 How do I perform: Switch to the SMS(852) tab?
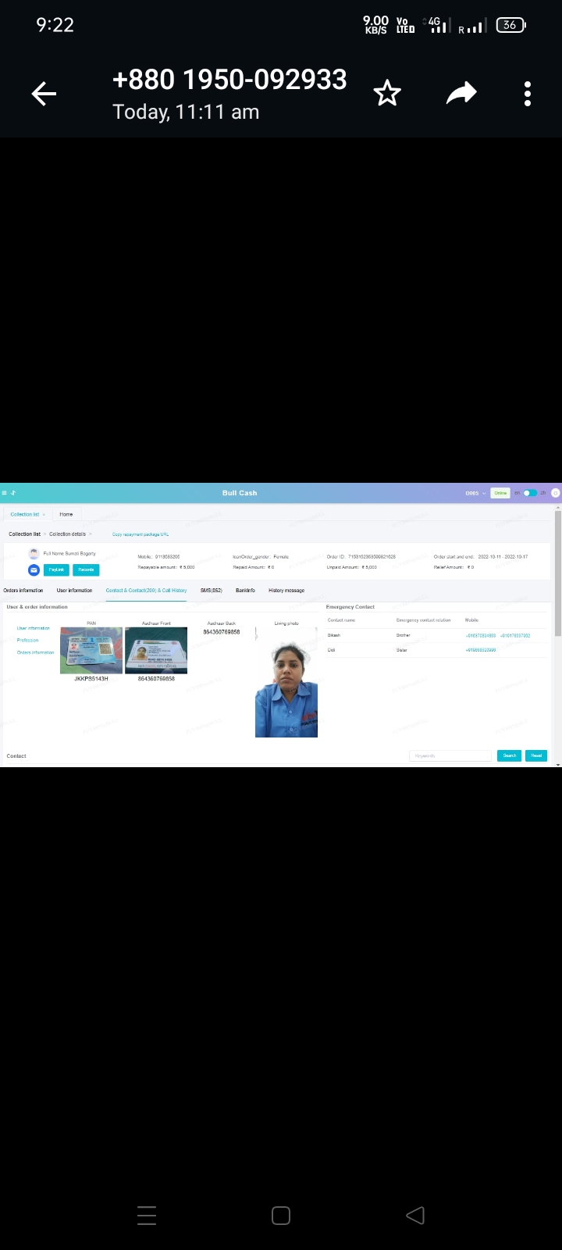pyautogui.click(x=211, y=591)
